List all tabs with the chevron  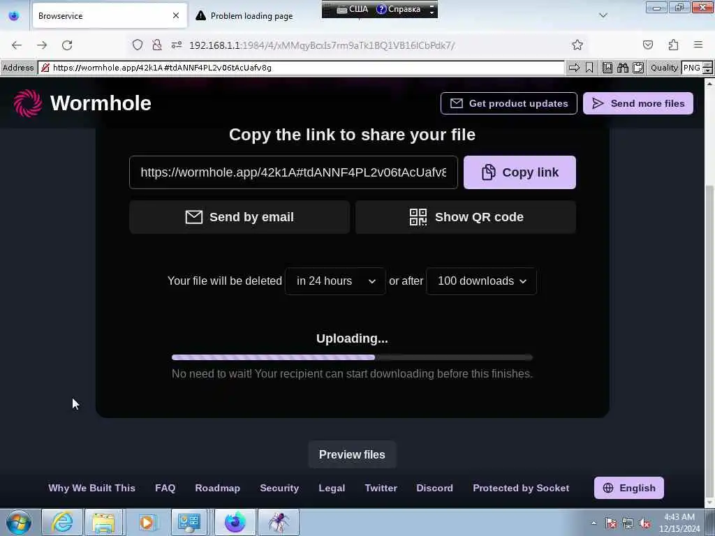click(603, 15)
